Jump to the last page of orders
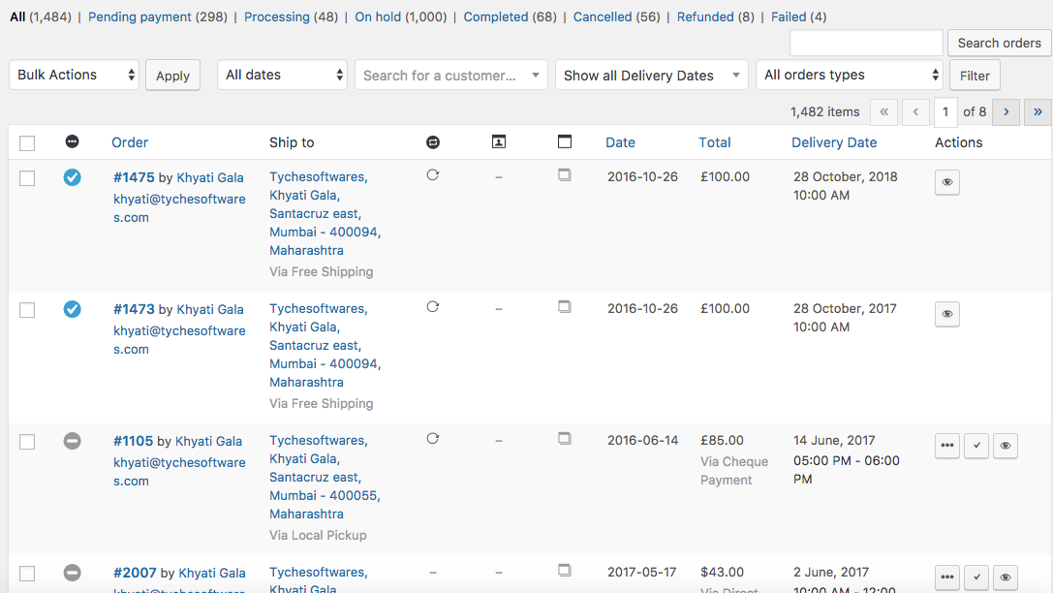This screenshot has width=1053, height=593. 1038,112
